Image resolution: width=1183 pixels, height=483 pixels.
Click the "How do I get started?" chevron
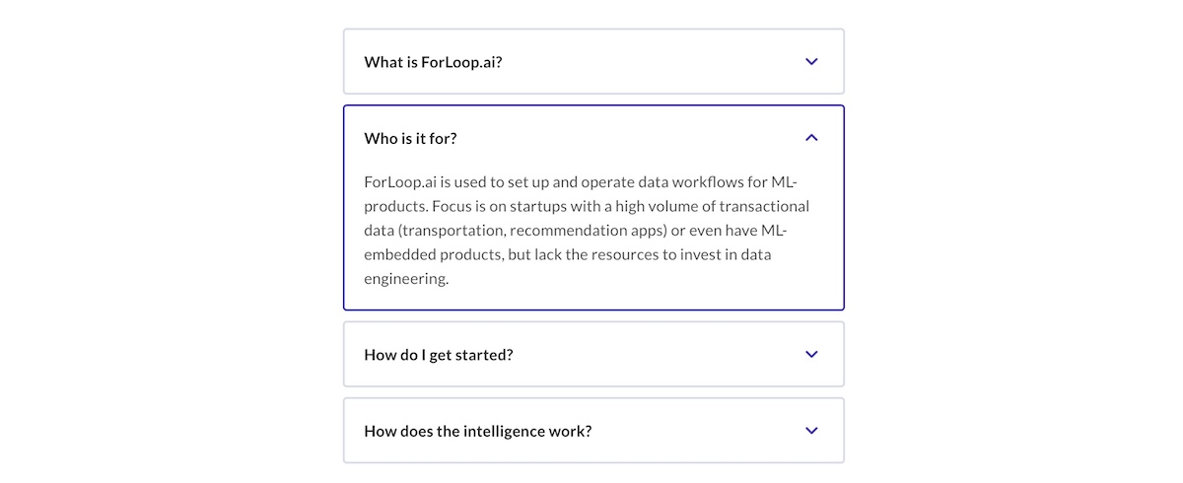click(x=811, y=354)
